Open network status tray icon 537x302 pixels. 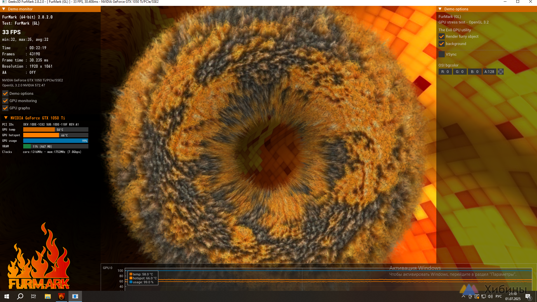(484, 296)
